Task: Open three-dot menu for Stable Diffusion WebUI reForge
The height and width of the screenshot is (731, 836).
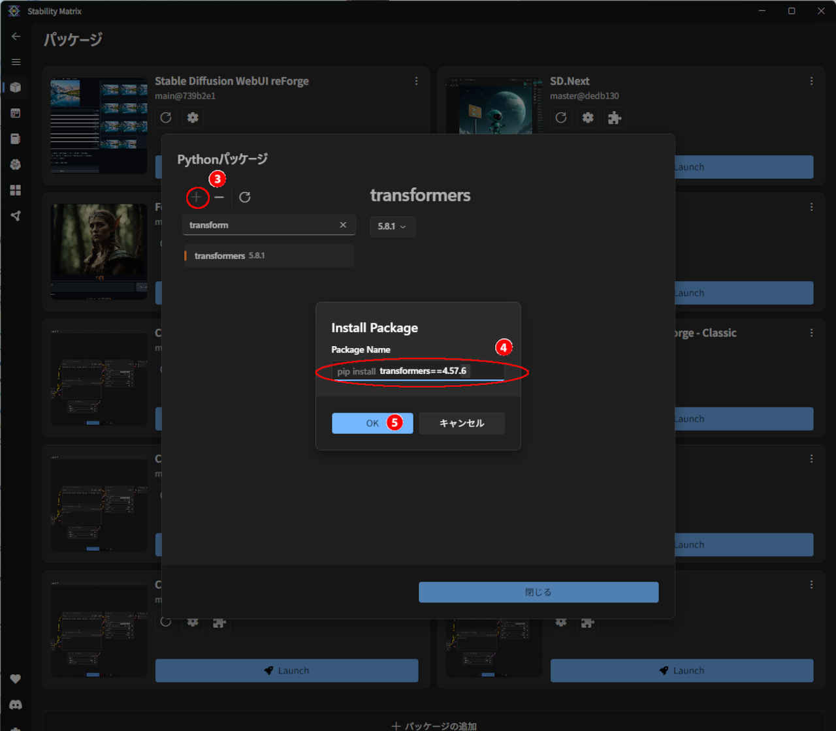Action: click(x=417, y=81)
